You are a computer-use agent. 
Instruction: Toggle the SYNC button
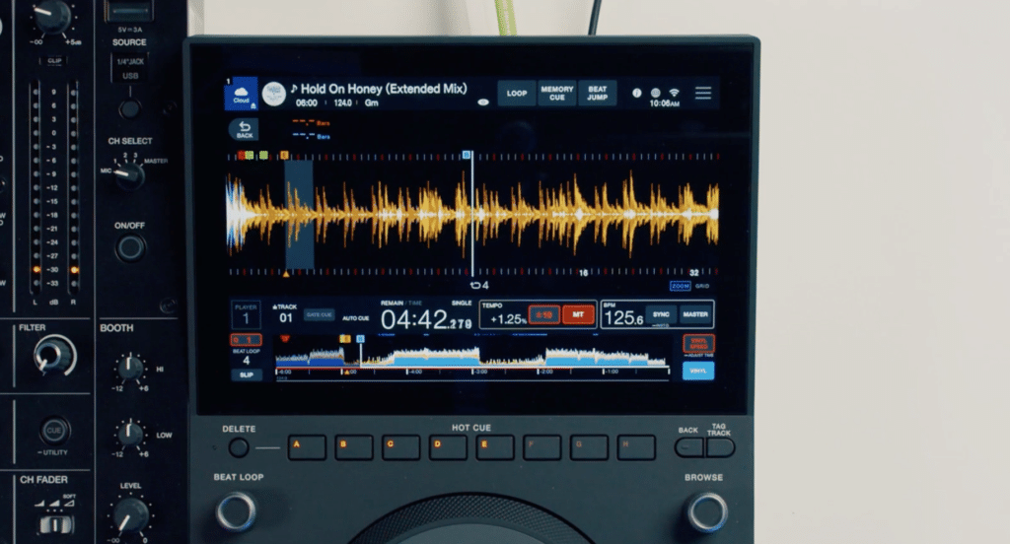tap(661, 314)
